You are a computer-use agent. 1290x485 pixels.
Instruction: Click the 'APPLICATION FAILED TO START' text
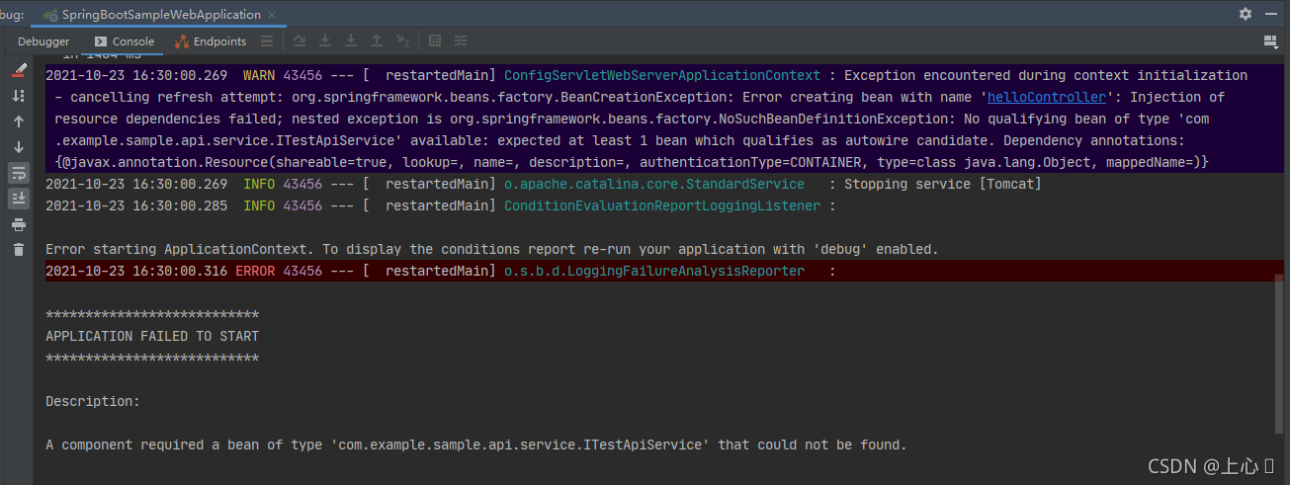click(152, 336)
